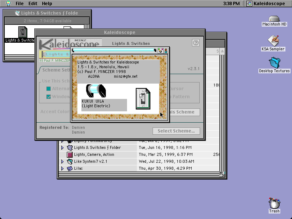Click the date 'Thu, Apr 30, 1998, 4:29 PM'
This screenshot has height=219, width=292.
pyautogui.click(x=165, y=169)
